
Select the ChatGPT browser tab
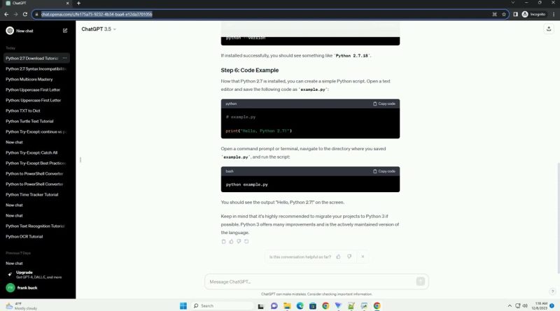click(x=36, y=3)
